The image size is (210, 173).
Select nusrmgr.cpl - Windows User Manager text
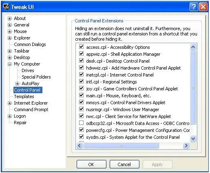(x=122, y=109)
